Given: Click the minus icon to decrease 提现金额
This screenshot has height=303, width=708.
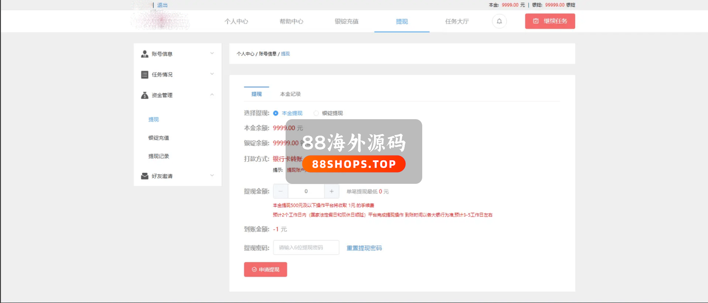Looking at the screenshot, I should click(280, 191).
